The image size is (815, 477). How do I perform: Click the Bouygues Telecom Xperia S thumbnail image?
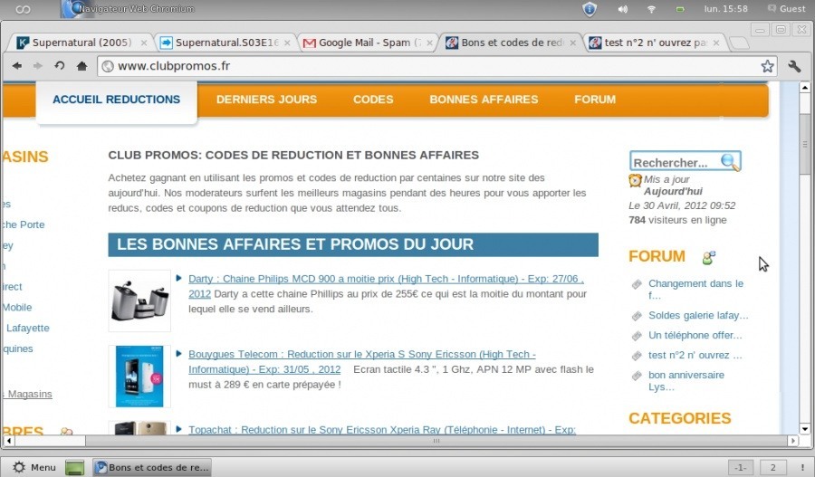point(139,377)
